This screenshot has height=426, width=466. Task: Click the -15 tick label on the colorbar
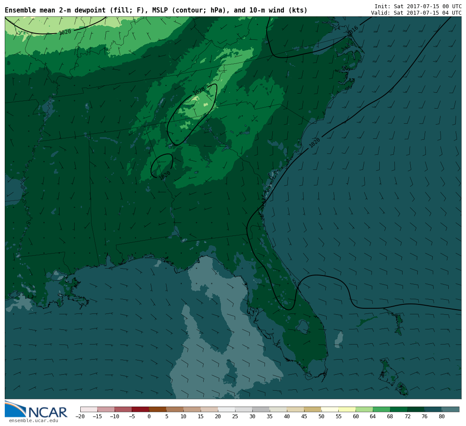click(x=98, y=417)
